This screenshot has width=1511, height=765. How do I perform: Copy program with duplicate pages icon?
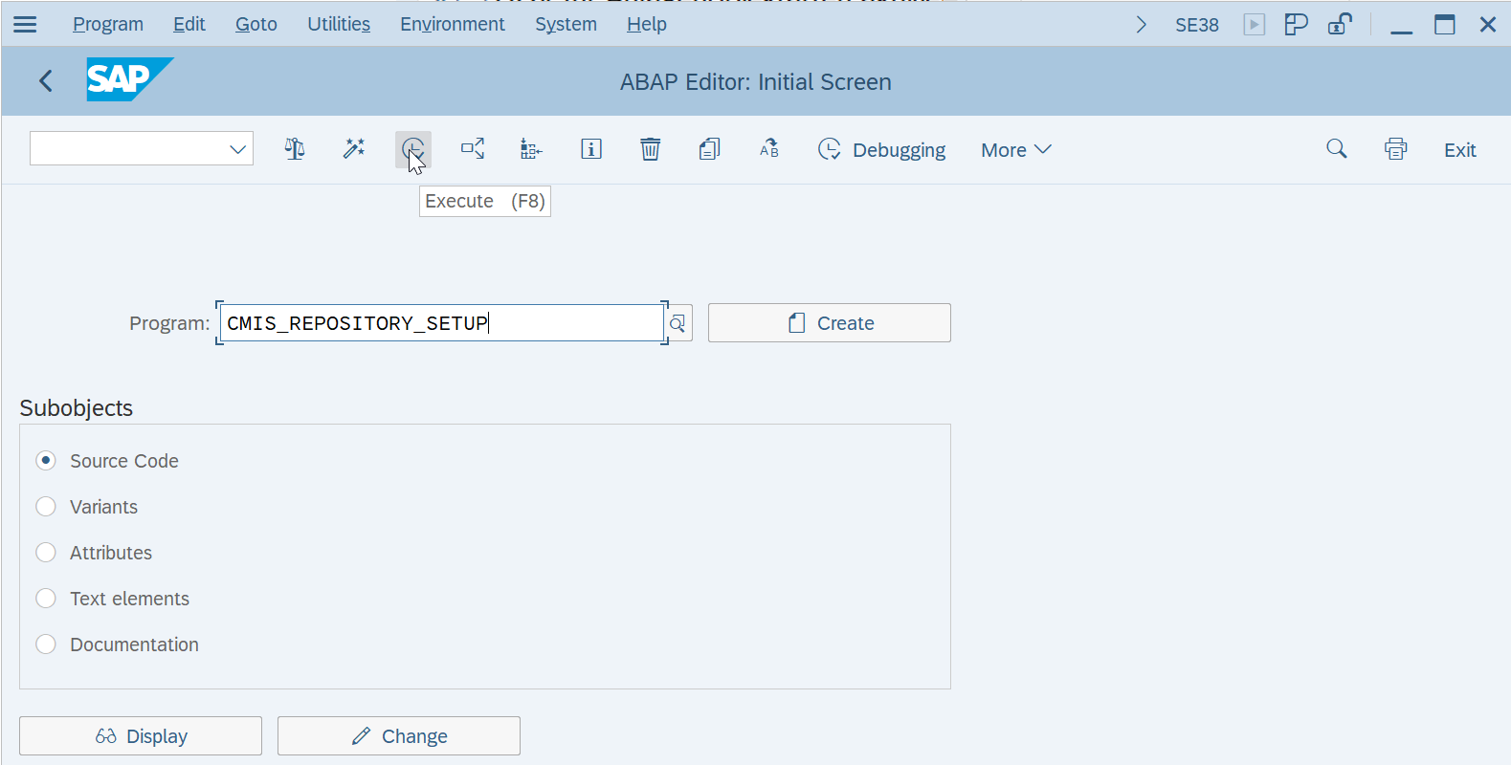click(x=709, y=149)
